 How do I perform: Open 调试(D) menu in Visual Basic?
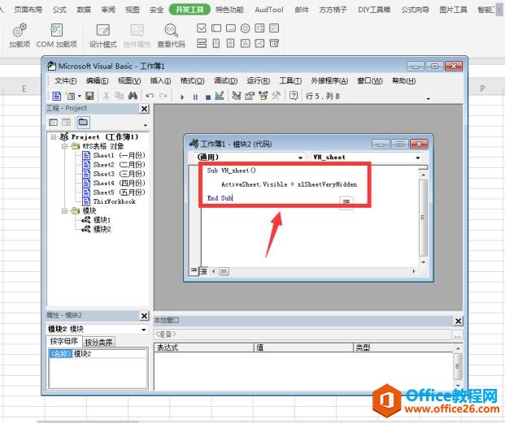coord(225,80)
